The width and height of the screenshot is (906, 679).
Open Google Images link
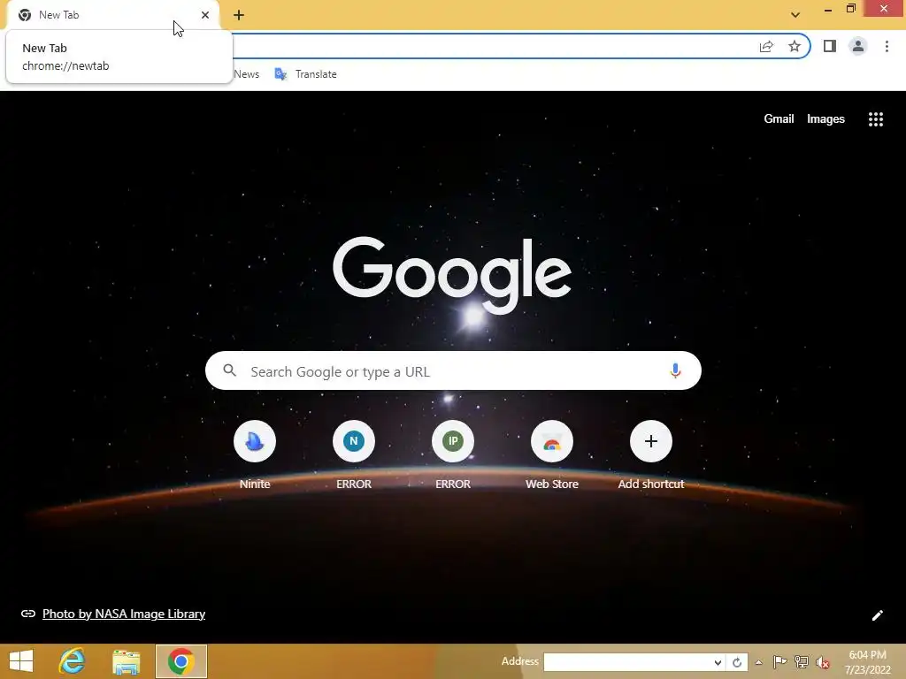825,119
